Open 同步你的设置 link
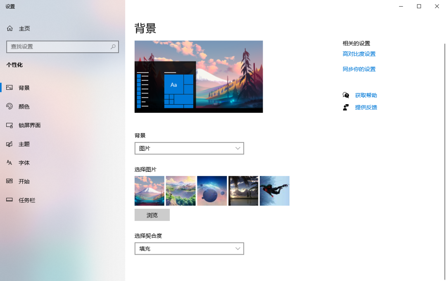Screen dimensions: 446x281 (x=359, y=69)
